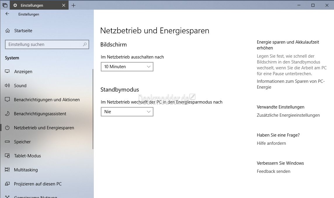Image resolution: width=334 pixels, height=198 pixels.
Task: Click the Projizieren auf diesen PC icon
Action: pyautogui.click(x=7, y=184)
